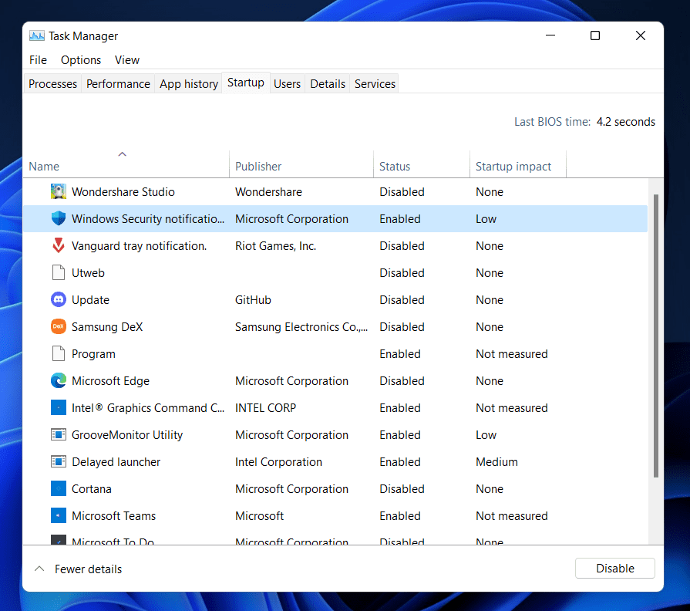690x611 pixels.
Task: Click the Medium startup impact value
Action: (496, 462)
